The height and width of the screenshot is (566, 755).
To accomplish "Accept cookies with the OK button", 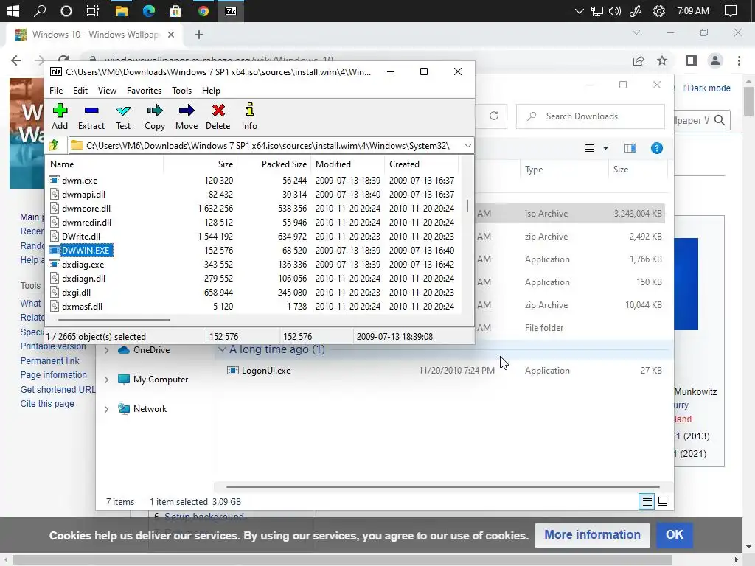I will coord(674,535).
